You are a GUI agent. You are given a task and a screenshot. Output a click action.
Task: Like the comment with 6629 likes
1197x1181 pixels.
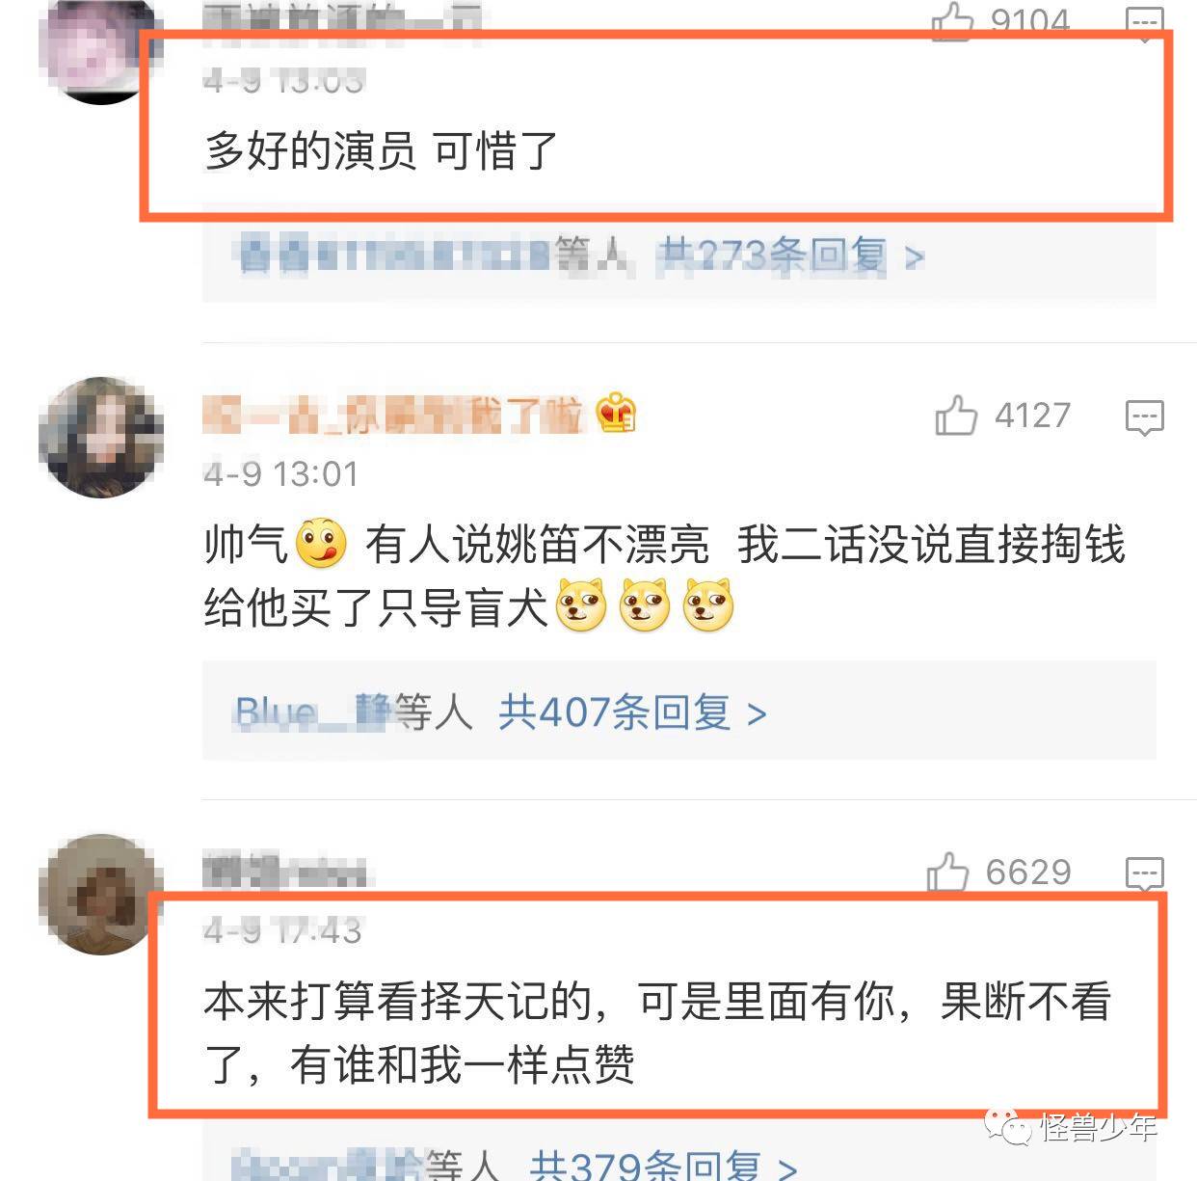click(947, 872)
